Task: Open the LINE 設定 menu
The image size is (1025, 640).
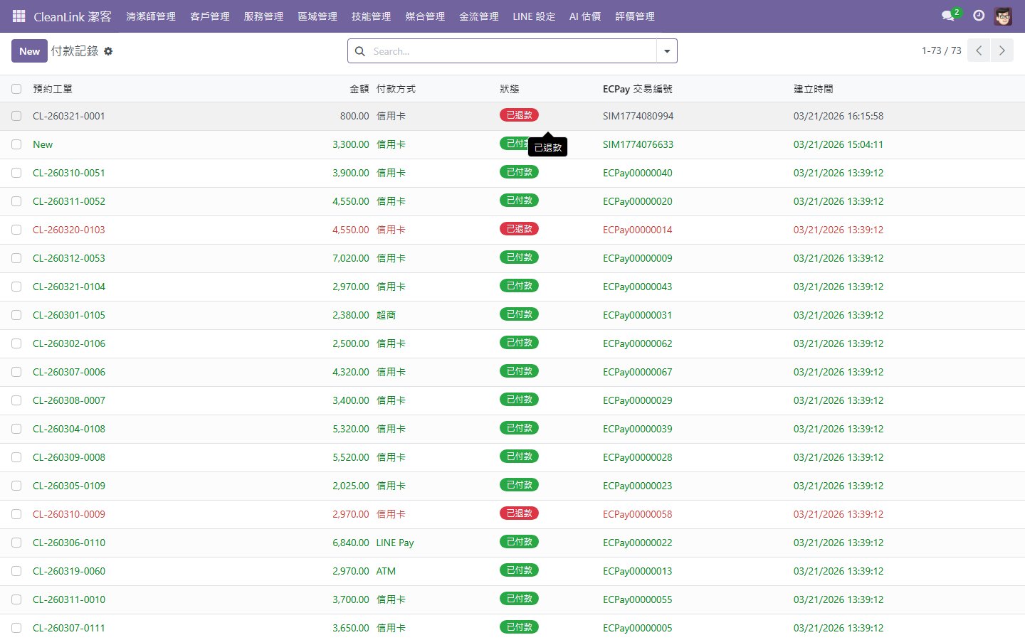Action: pyautogui.click(x=534, y=16)
